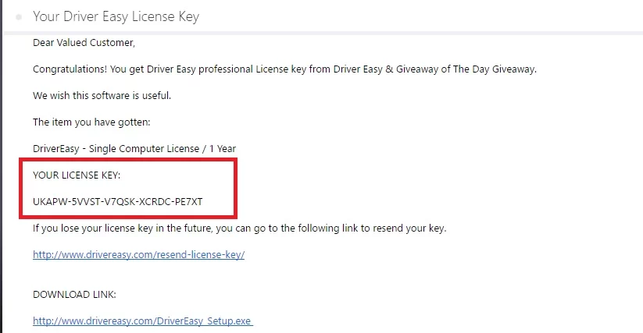The image size is (643, 333).
Task: Click 'professional License key' in the congratulations line
Action: point(252,69)
